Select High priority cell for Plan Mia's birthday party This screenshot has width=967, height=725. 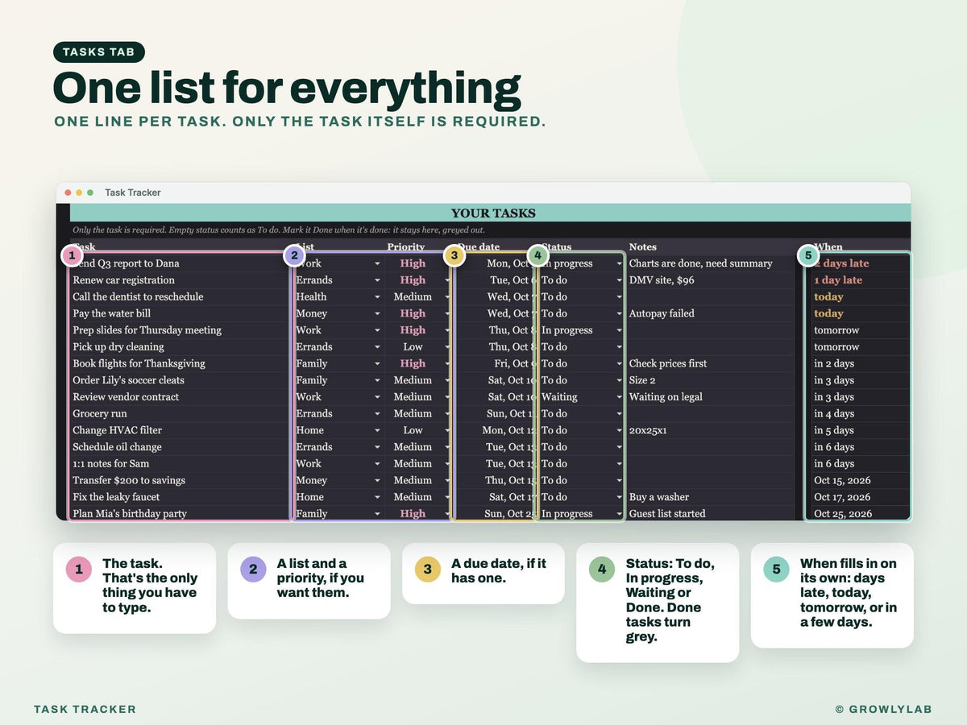(x=413, y=514)
